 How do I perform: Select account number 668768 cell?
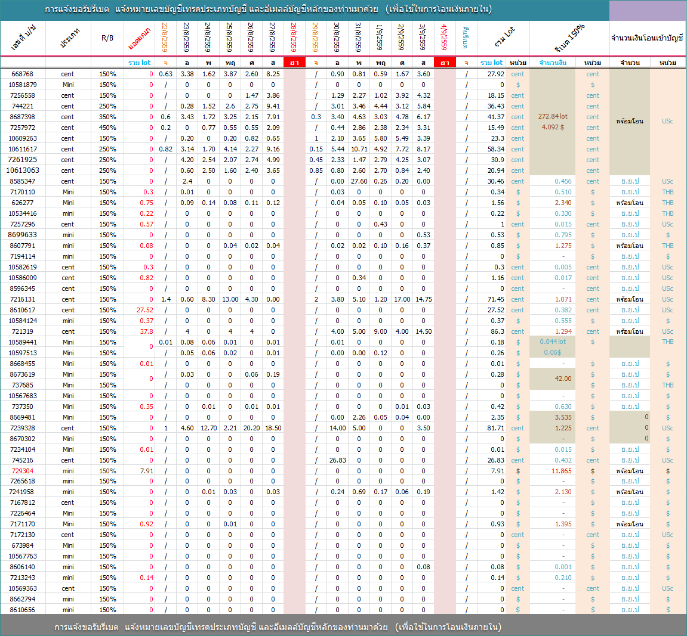23,74
